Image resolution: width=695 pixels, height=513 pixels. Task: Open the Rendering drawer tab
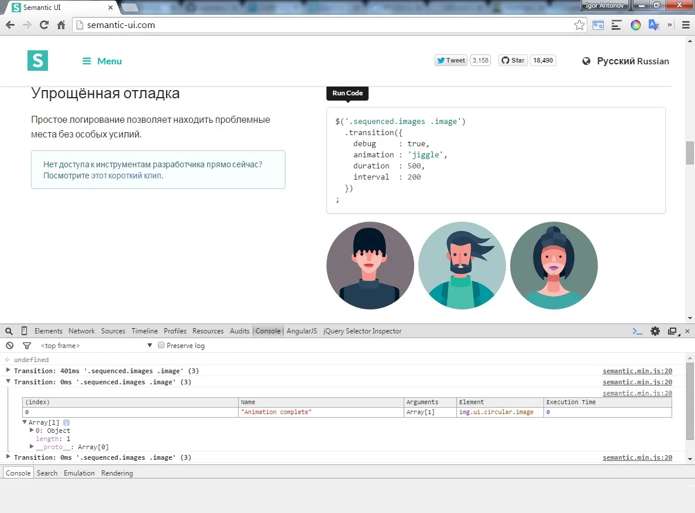(117, 473)
